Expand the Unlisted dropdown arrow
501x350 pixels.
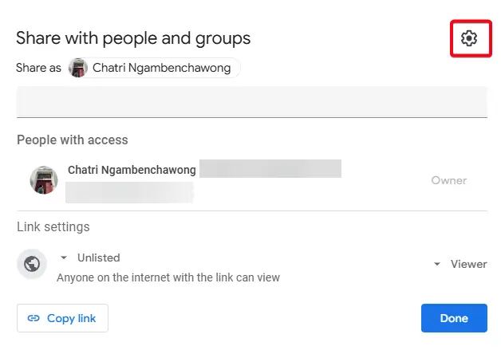tap(64, 258)
